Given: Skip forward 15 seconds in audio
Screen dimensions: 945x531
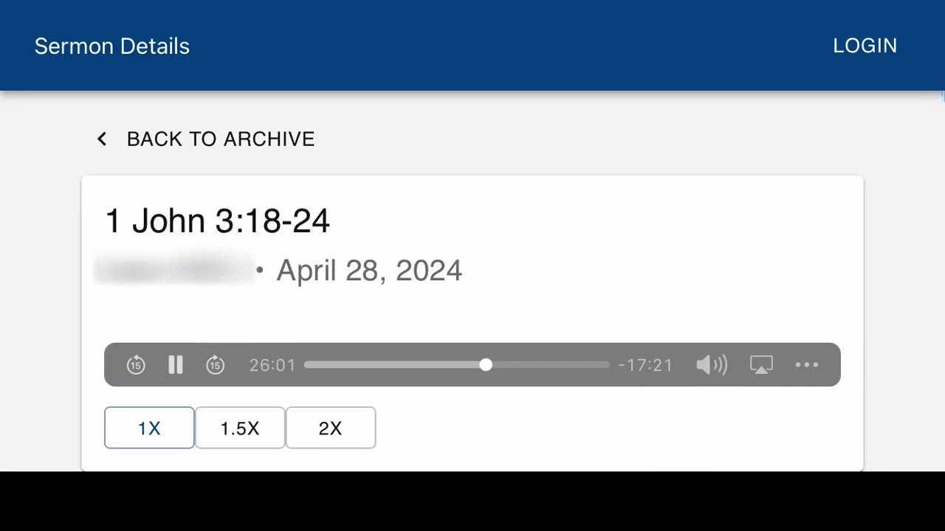Looking at the screenshot, I should click(215, 364).
